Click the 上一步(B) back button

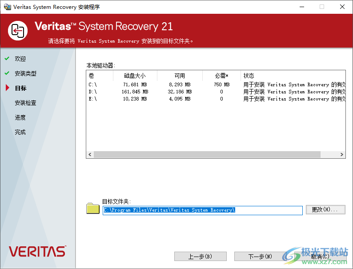201,257
